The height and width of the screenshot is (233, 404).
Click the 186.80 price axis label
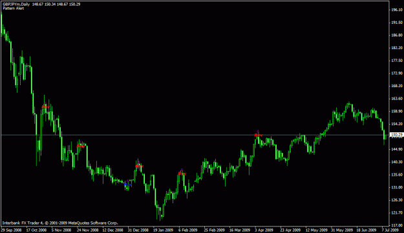click(397, 35)
